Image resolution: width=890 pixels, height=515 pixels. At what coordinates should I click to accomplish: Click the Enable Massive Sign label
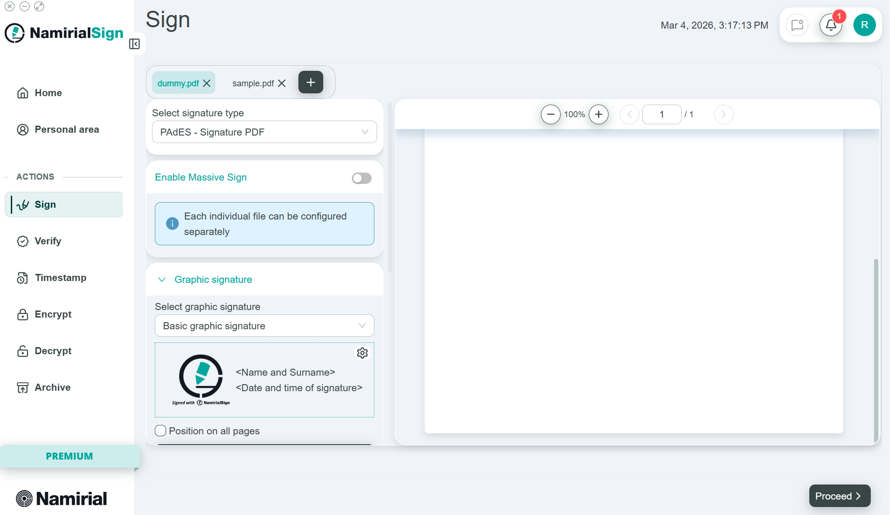point(201,177)
